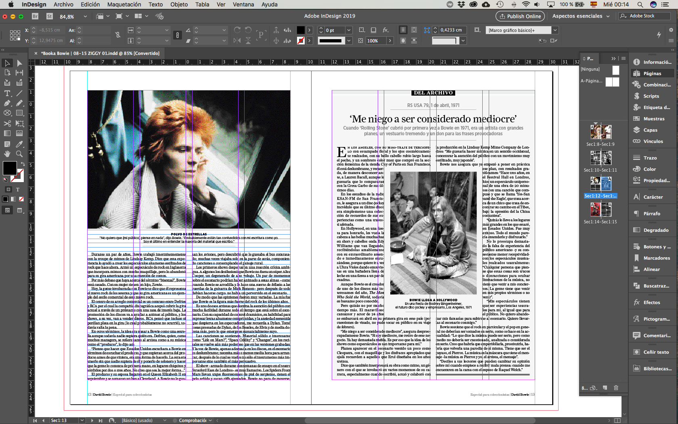This screenshot has height=424, width=678.
Task: Open the Maquetación menu
Action: (124, 4)
